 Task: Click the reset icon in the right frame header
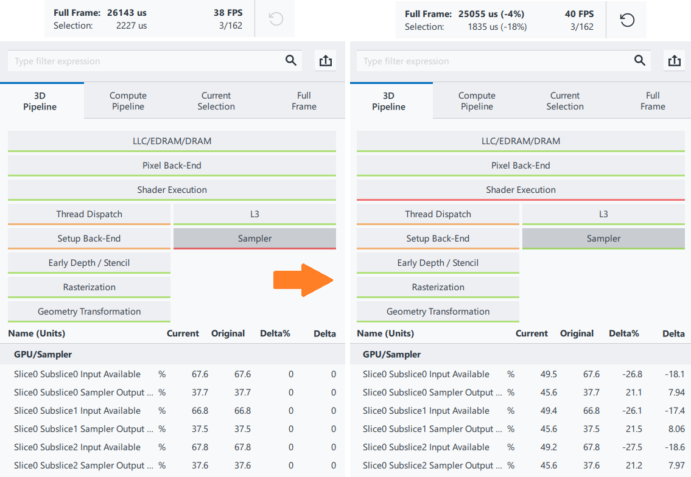[x=627, y=20]
